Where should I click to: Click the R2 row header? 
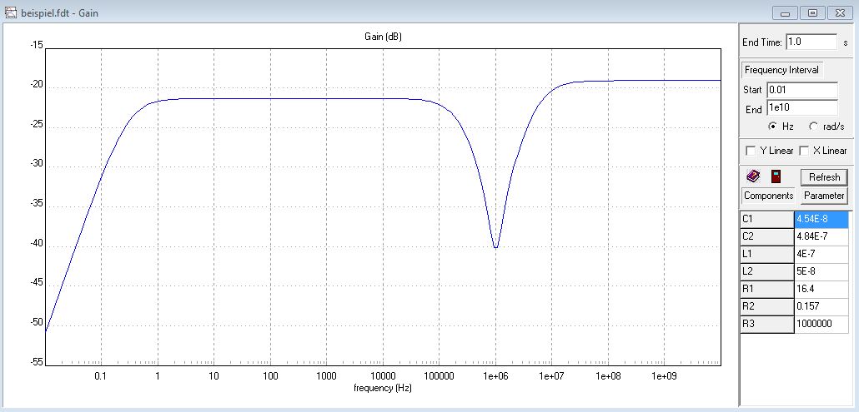[x=767, y=306]
